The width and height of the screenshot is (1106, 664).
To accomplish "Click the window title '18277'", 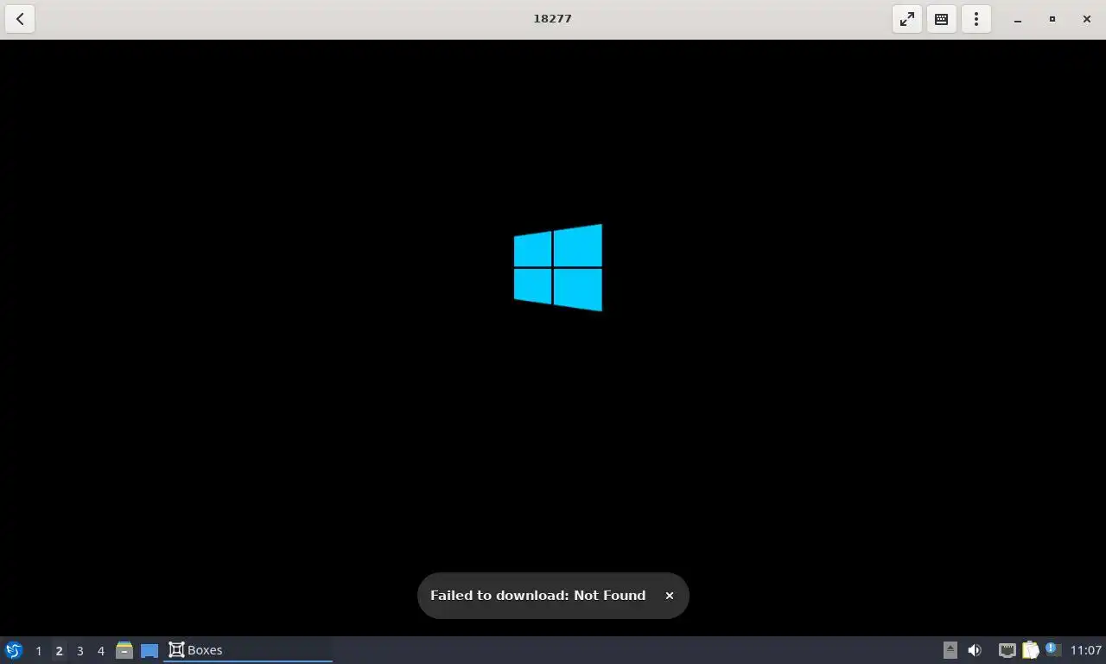I will [552, 18].
